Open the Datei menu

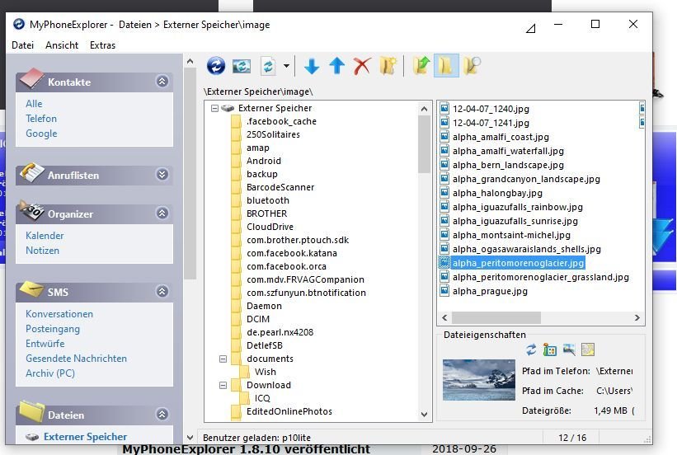[22, 45]
